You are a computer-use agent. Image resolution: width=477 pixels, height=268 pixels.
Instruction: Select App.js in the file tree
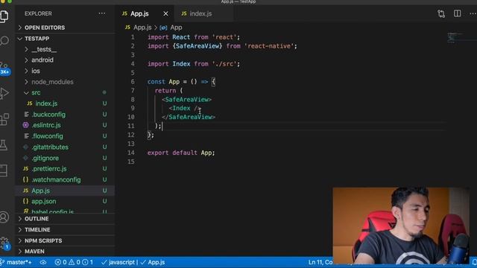tap(65, 191)
